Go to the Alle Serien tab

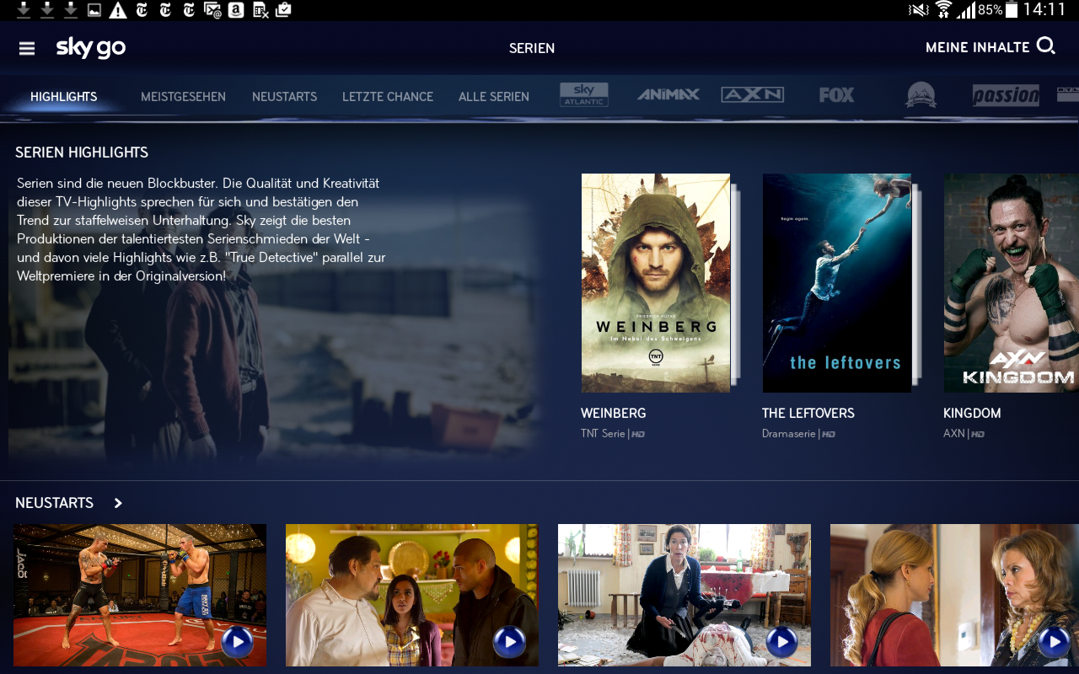(x=494, y=97)
